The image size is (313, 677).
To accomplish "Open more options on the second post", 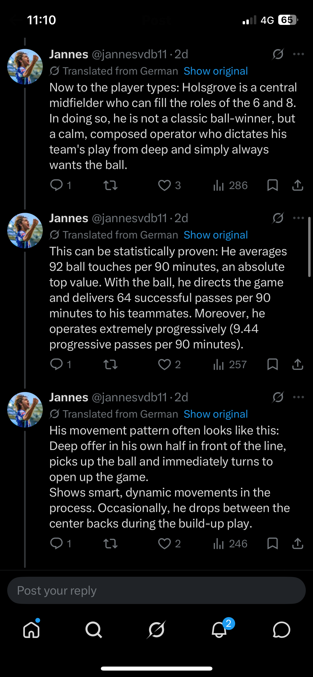I will tap(299, 218).
